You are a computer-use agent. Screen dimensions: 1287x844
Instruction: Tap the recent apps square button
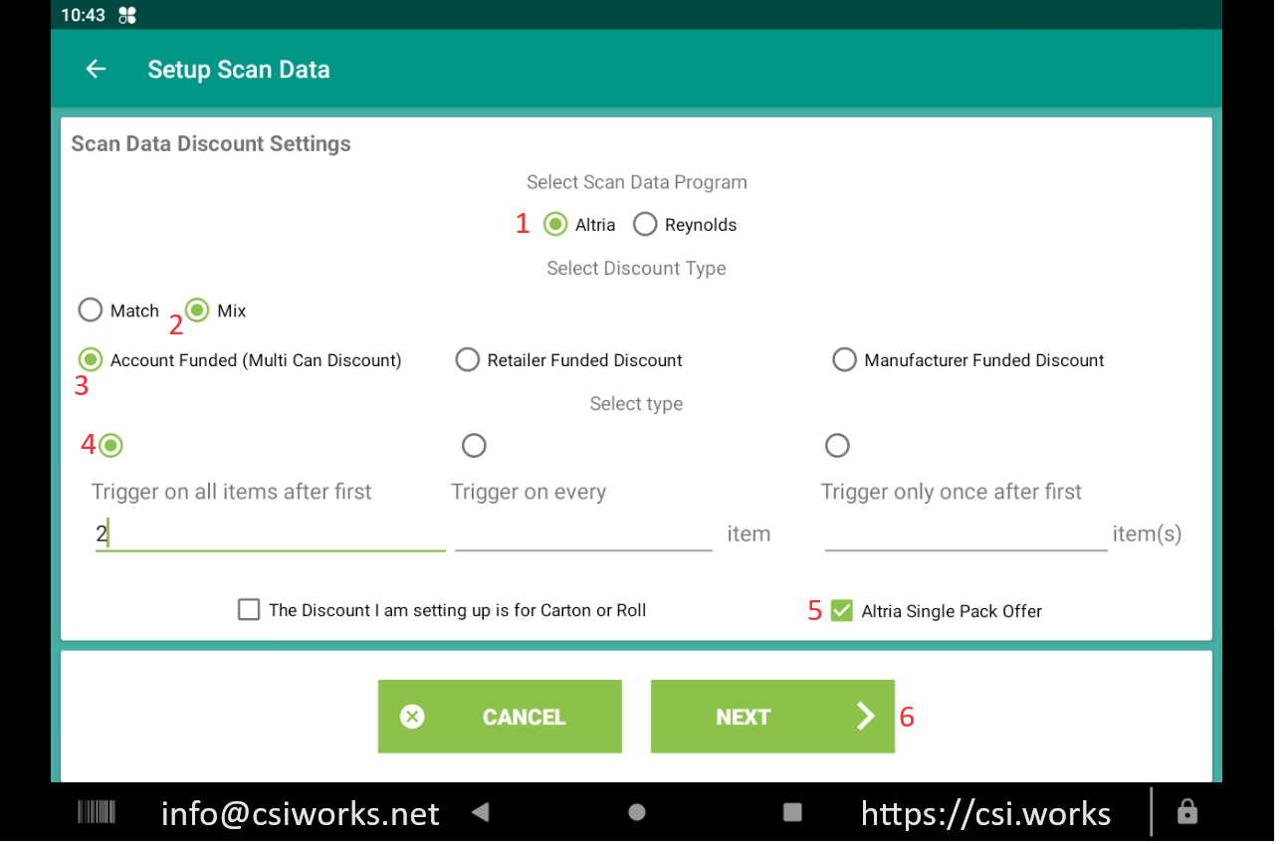(792, 812)
